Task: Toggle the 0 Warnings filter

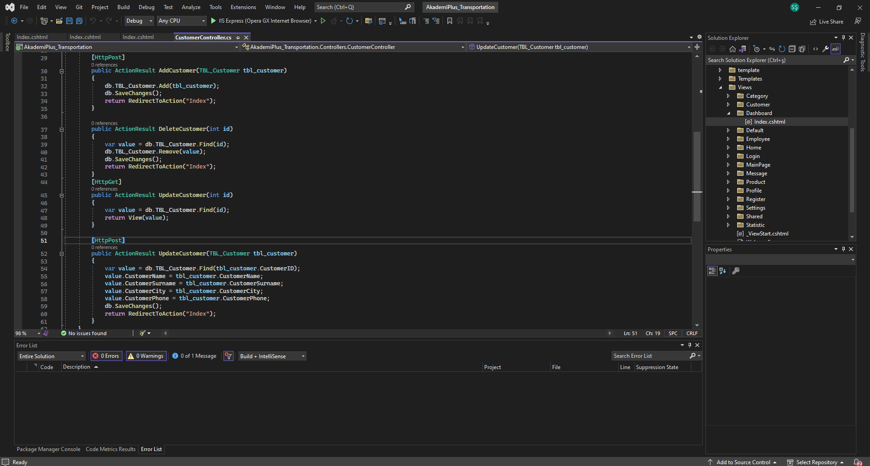Action: pyautogui.click(x=146, y=356)
